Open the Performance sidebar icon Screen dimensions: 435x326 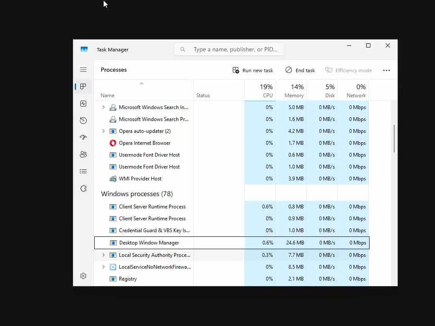pyautogui.click(x=83, y=104)
